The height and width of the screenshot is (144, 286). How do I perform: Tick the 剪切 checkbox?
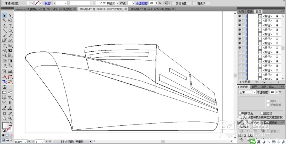point(268,101)
